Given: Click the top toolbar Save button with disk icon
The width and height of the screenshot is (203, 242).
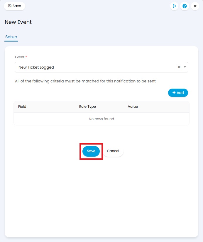Looking at the screenshot, I should click(x=14, y=6).
